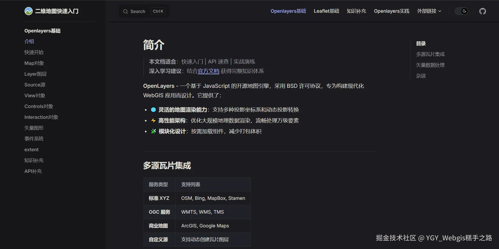Image resolution: width=499 pixels, height=249 pixels.
Task: Click the 简介 page heading
Action: click(154, 45)
